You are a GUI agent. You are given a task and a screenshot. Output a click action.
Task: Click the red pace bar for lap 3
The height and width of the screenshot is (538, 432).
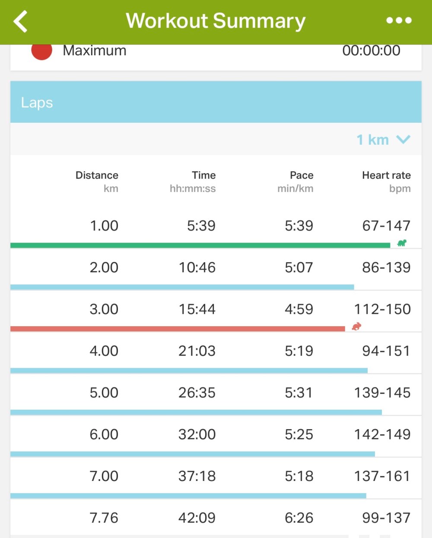(x=178, y=329)
